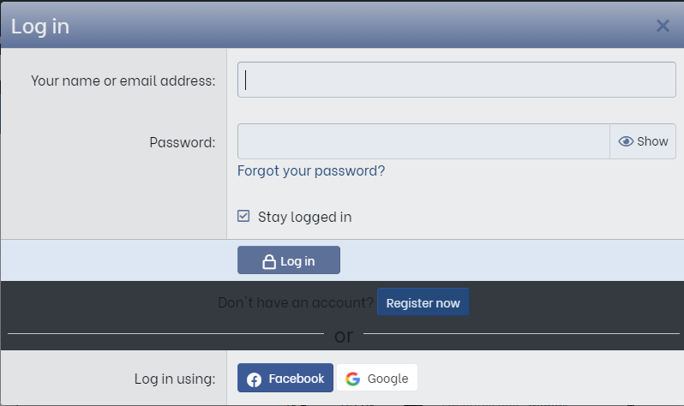684x406 pixels.
Task: Click the Facebook logo icon
Action: coord(255,379)
